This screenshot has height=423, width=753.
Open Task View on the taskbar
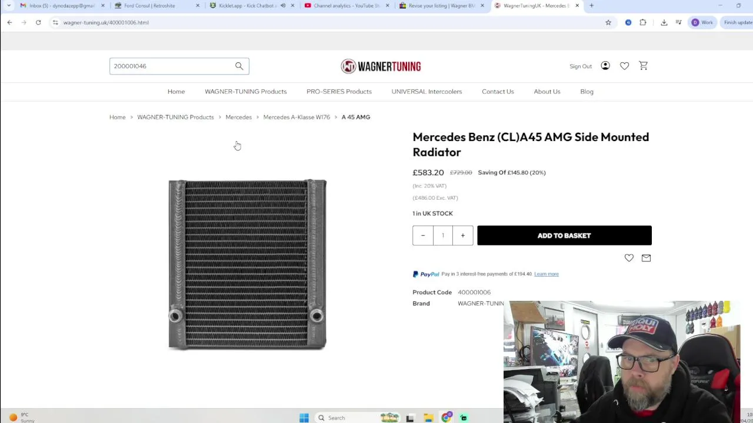tap(410, 418)
